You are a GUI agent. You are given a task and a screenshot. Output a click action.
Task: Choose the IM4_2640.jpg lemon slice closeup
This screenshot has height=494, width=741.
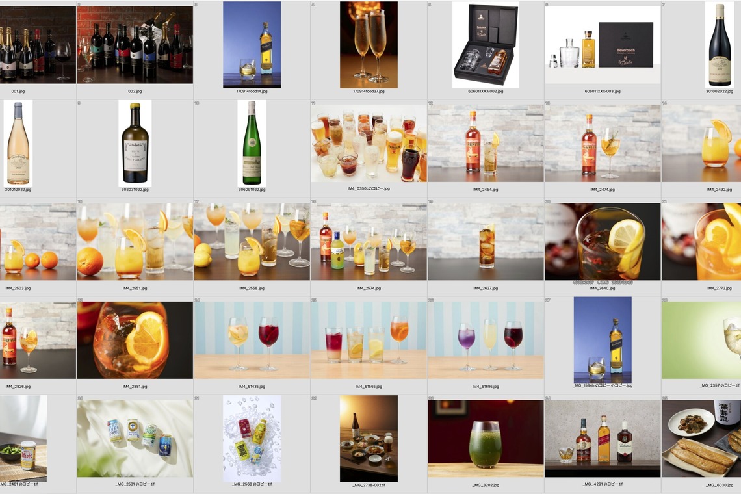603,242
